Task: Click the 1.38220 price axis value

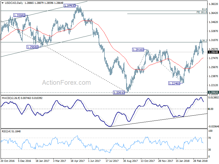Action: coord(213,4)
